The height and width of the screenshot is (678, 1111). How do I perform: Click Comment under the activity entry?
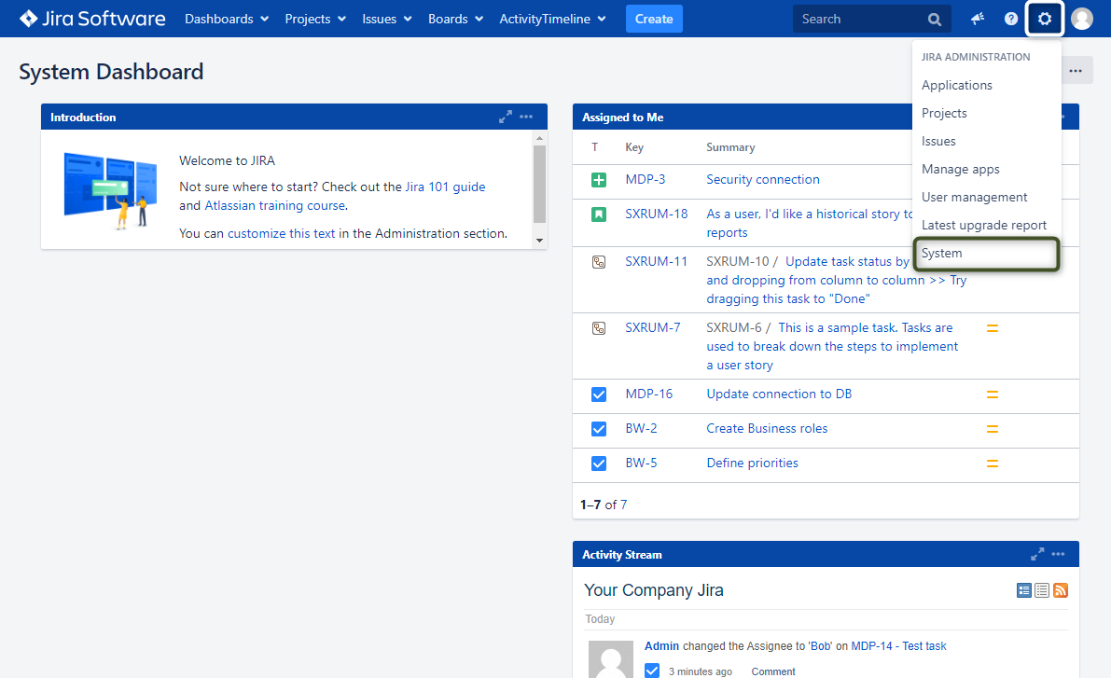pos(773,671)
